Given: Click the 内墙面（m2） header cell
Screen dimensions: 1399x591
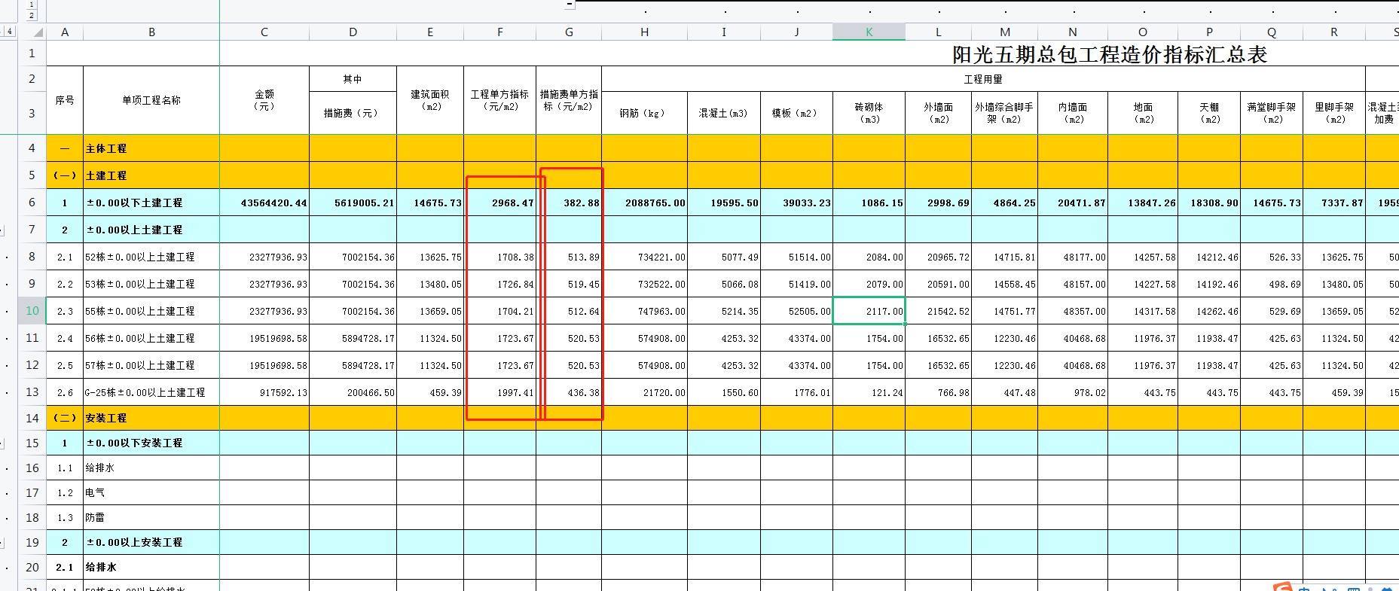Looking at the screenshot, I should [1073, 113].
